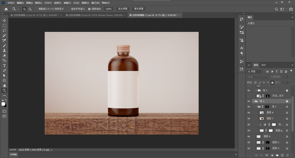The height and width of the screenshot is (158, 295).
Task: Select the Ellipse shape tool
Action: coord(4,81)
